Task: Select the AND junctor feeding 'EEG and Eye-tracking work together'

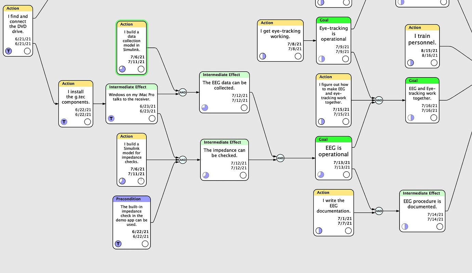Action: pos(379,100)
